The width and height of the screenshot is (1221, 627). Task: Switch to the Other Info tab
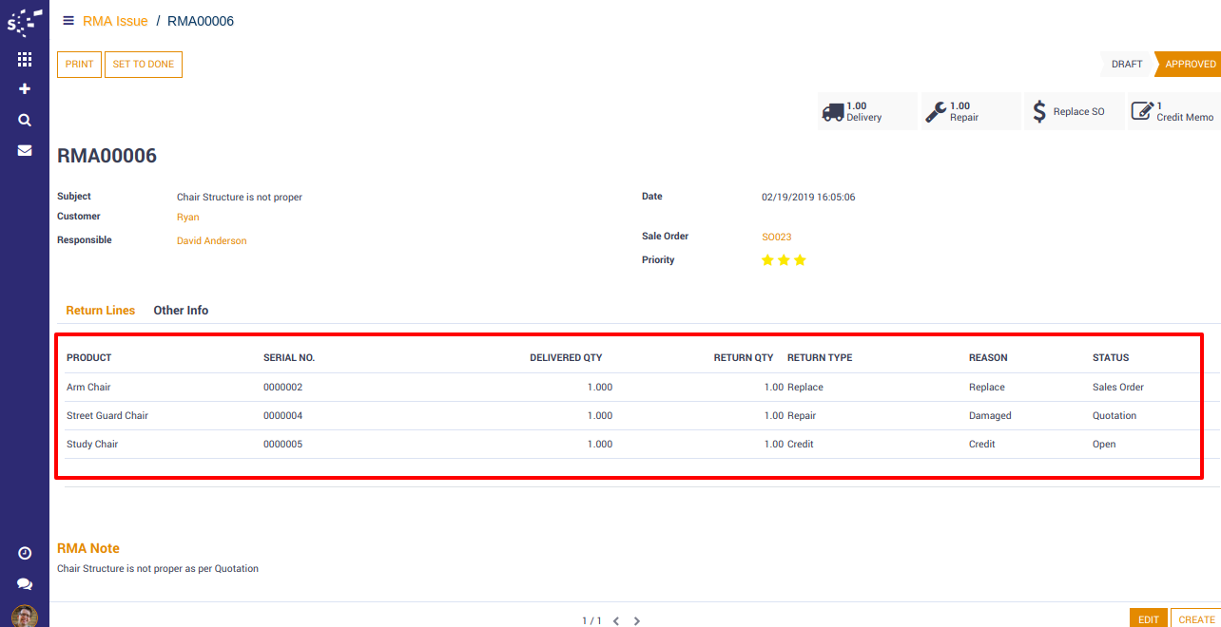point(181,311)
